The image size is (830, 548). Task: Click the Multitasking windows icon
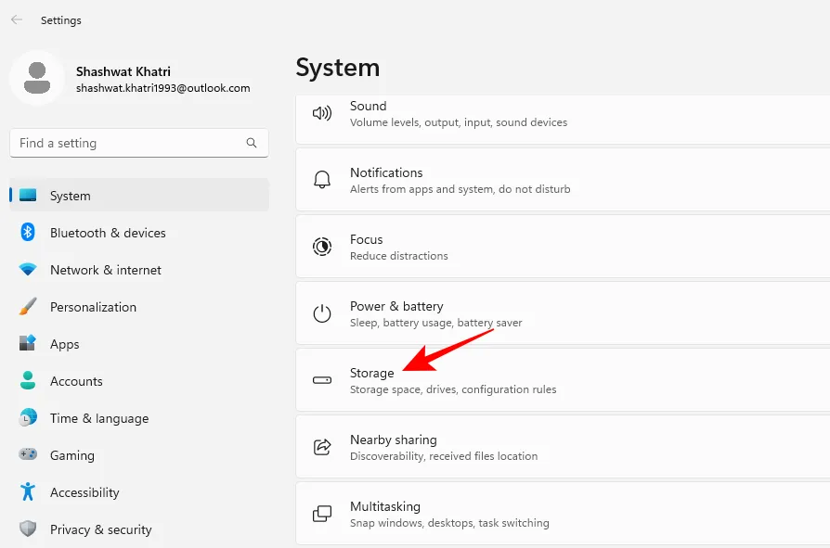coord(322,514)
